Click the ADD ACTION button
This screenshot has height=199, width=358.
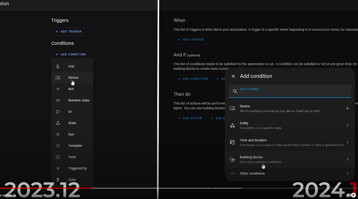coord(190,118)
